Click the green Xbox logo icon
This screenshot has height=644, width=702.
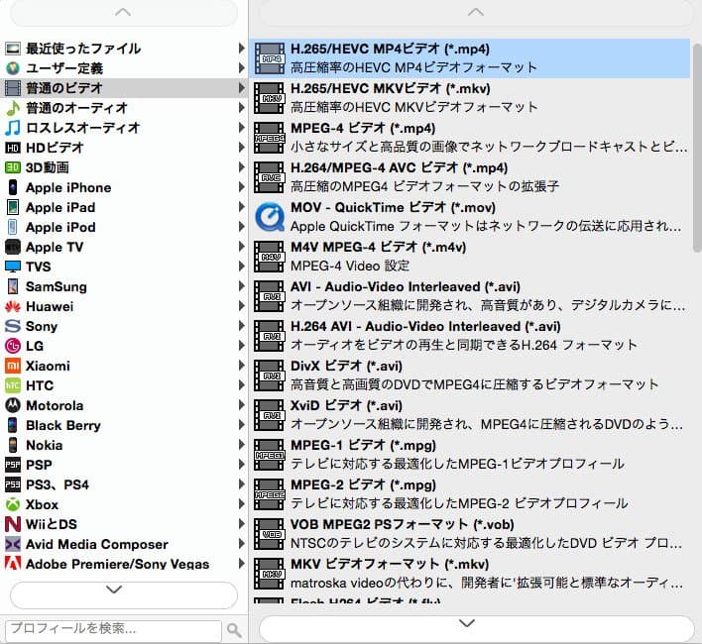pyautogui.click(x=13, y=504)
